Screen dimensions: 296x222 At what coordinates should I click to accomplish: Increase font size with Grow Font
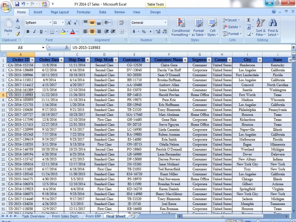point(69,23)
